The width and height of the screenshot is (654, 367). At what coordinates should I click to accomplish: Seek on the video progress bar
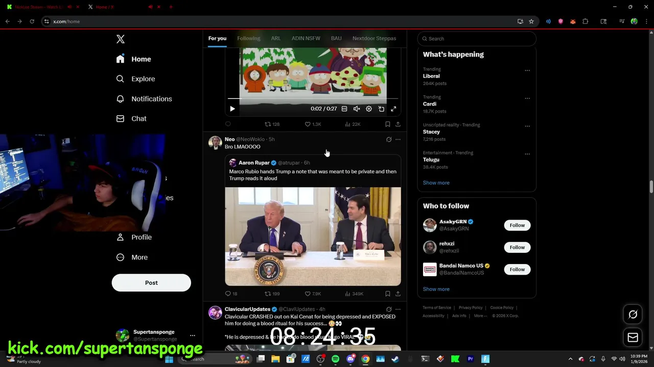(x=313, y=98)
